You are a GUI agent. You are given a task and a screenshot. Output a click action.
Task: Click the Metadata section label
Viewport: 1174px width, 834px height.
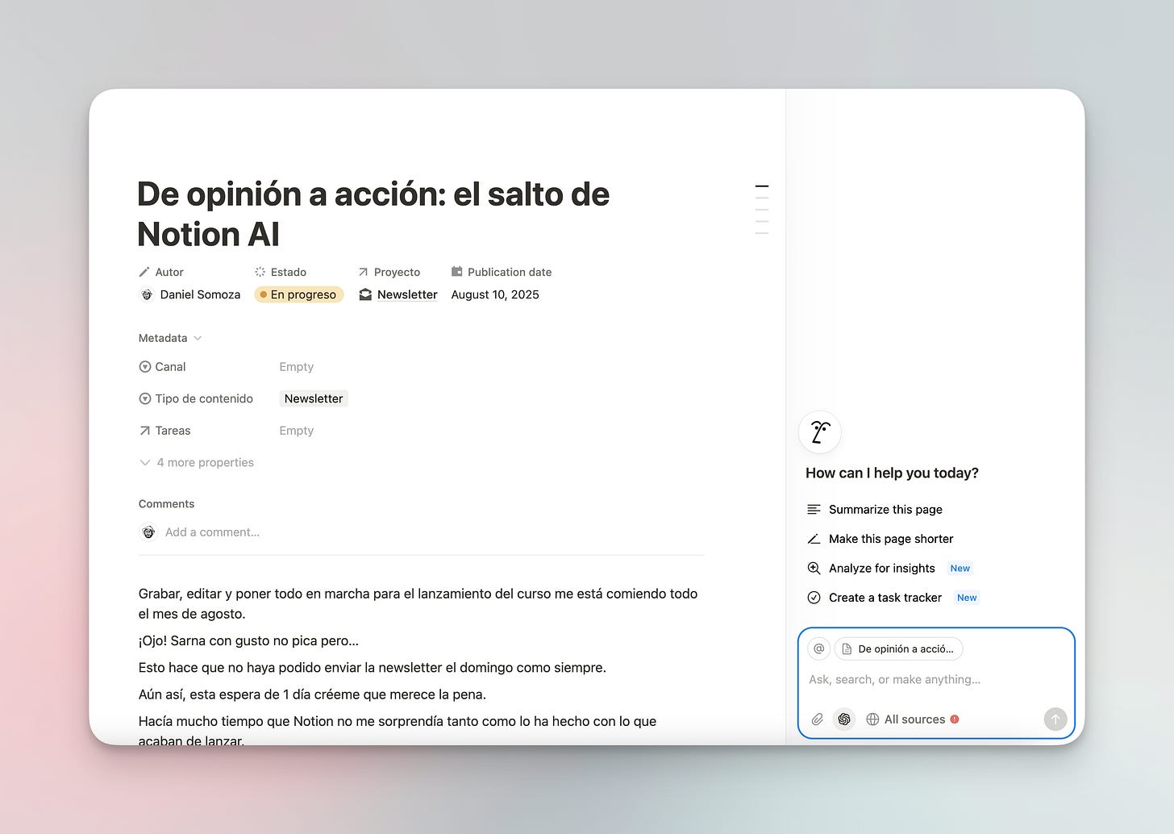[163, 338]
